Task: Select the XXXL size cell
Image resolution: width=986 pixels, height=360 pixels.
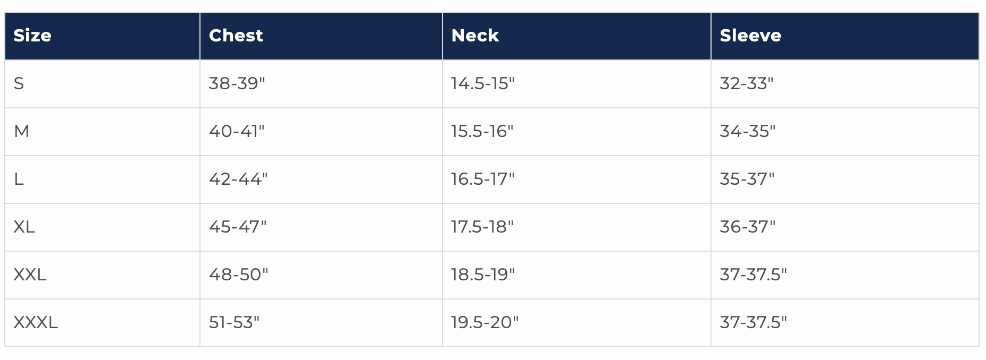Action: [x=36, y=322]
